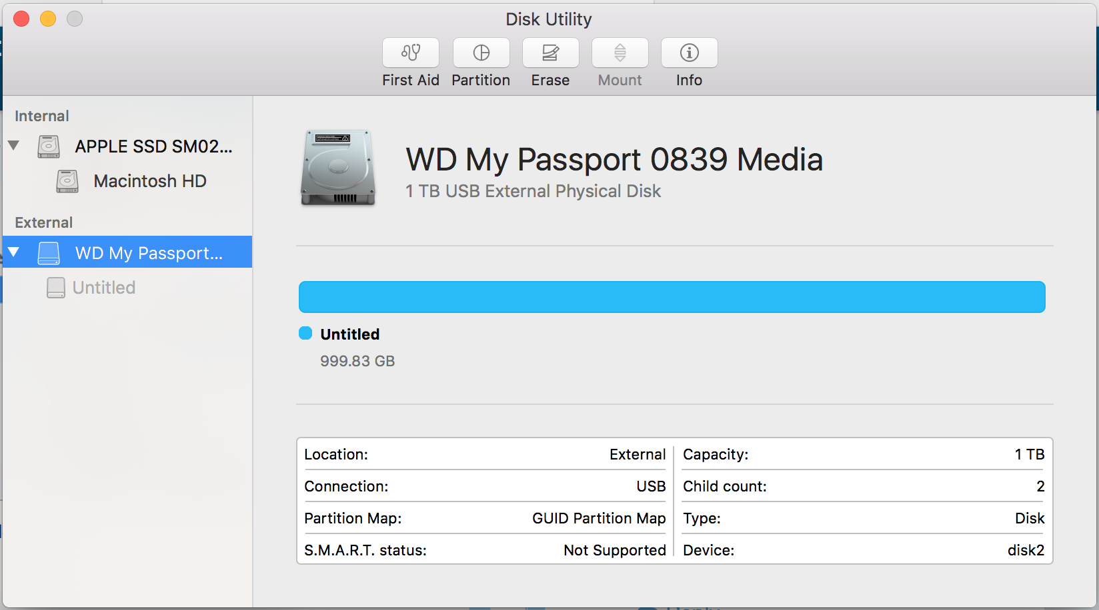Click the blue partition usage bar
Viewport: 1099px width, 610px height.
672,297
